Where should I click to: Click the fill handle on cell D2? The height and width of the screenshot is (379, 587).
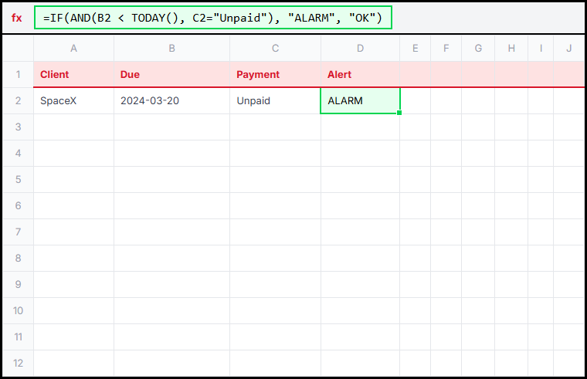click(x=399, y=113)
